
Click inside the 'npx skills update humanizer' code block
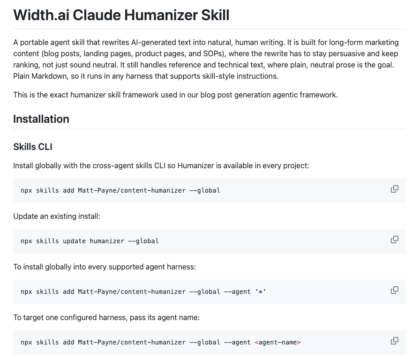point(209,241)
